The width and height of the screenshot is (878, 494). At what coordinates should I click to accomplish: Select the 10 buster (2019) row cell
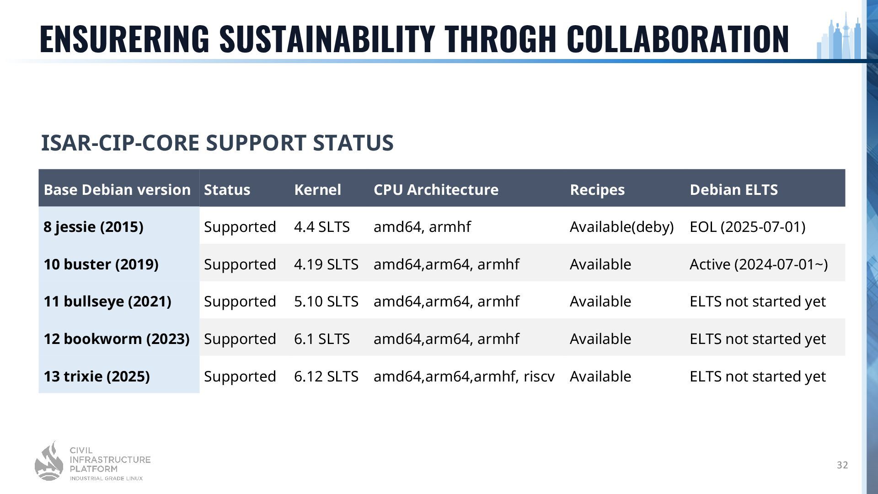pos(119,263)
